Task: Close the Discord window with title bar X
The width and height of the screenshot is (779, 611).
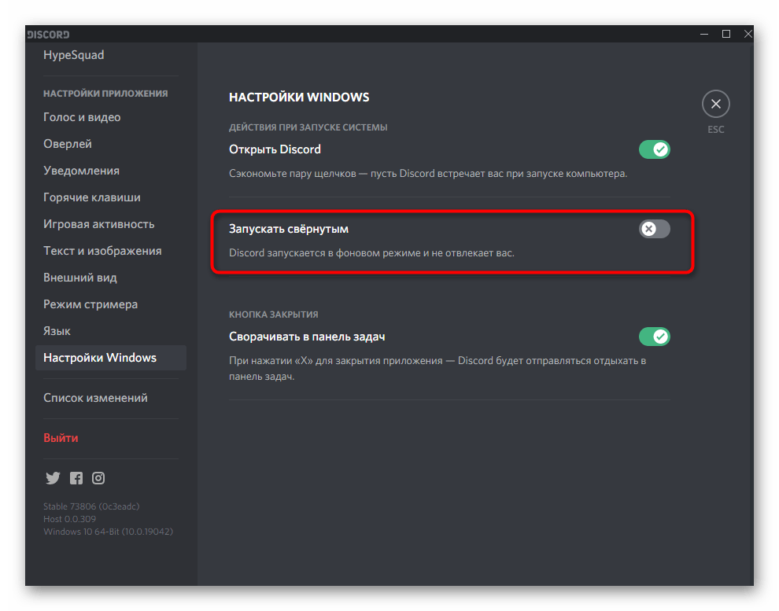Action: [748, 34]
